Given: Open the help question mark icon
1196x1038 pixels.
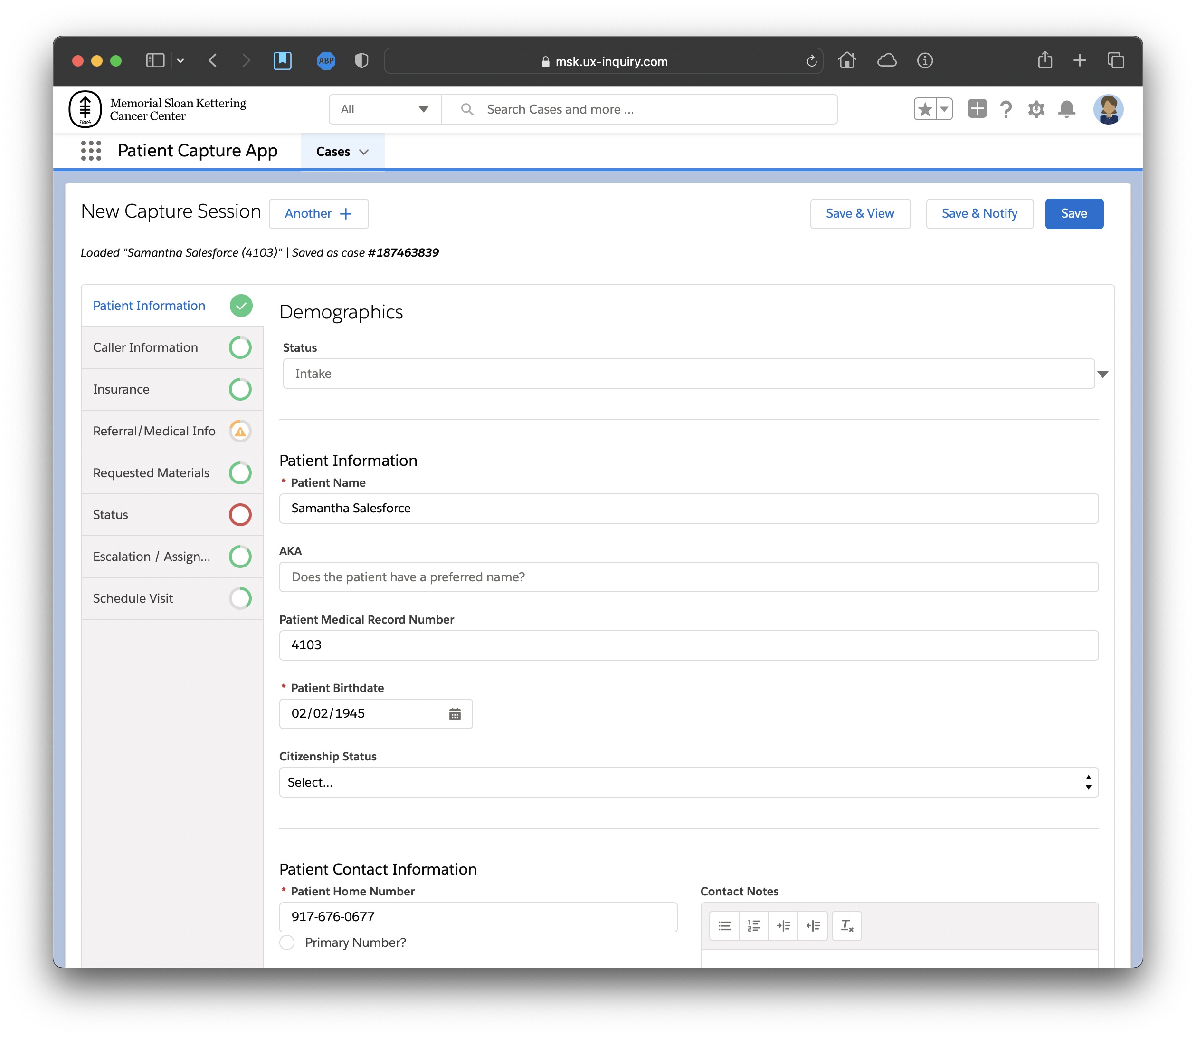Looking at the screenshot, I should click(x=1006, y=109).
